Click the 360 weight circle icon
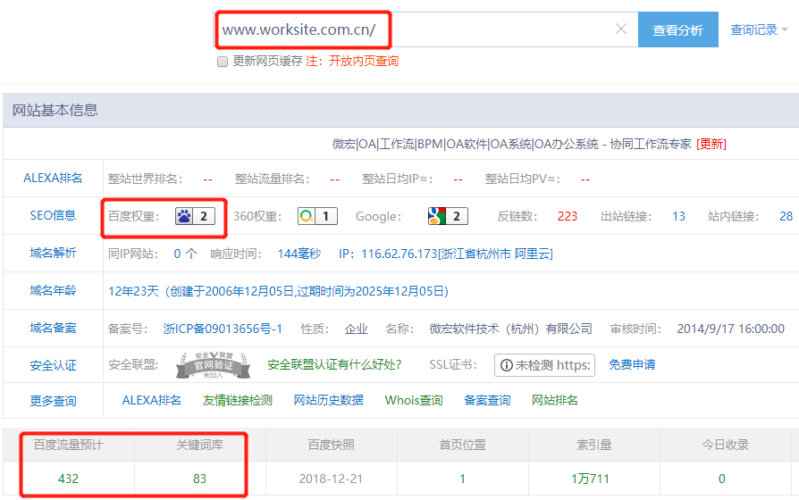The height and width of the screenshot is (500, 799). [x=307, y=216]
